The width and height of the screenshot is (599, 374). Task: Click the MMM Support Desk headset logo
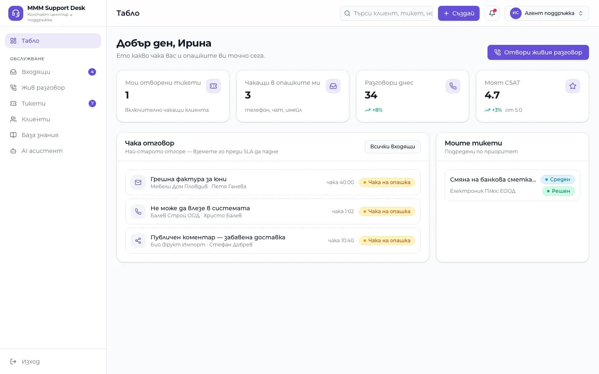tap(16, 13)
